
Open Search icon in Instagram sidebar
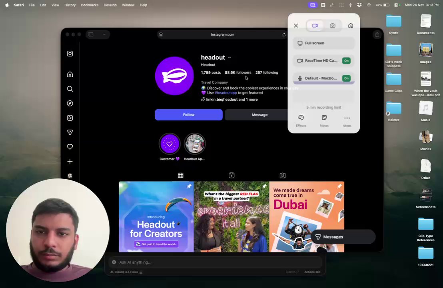[70, 89]
